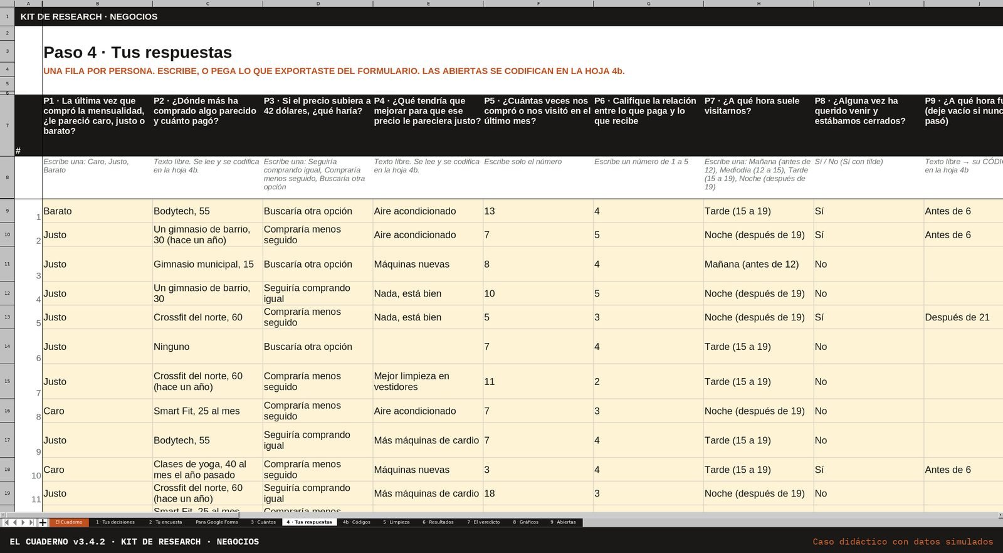This screenshot has height=553, width=1003.
Task: Switch to the 7 · El veredicto tab
Action: pyautogui.click(x=483, y=522)
